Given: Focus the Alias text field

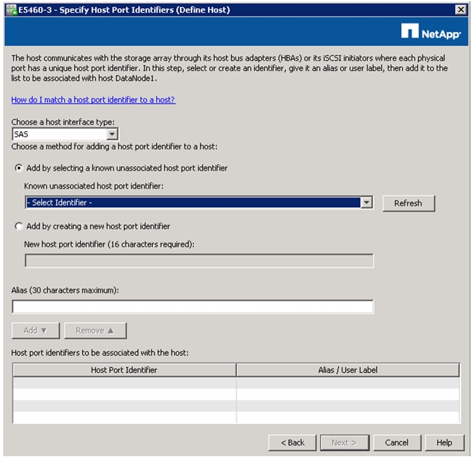Looking at the screenshot, I should click(x=193, y=307).
